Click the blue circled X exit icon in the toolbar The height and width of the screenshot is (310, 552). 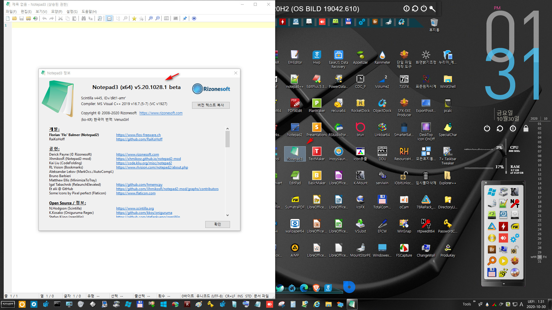(194, 18)
